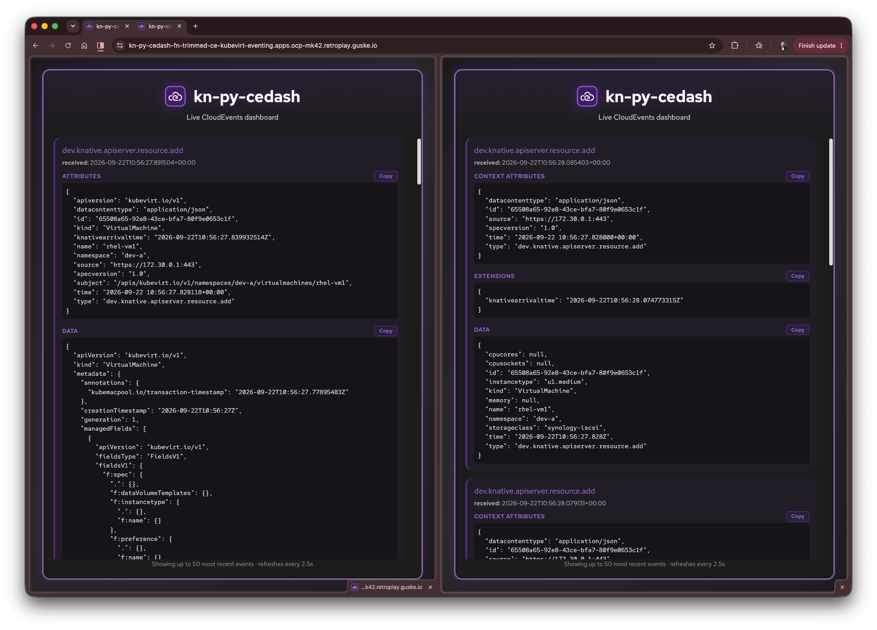
Task: Close the right split view pane
Action: pyautogui.click(x=842, y=587)
